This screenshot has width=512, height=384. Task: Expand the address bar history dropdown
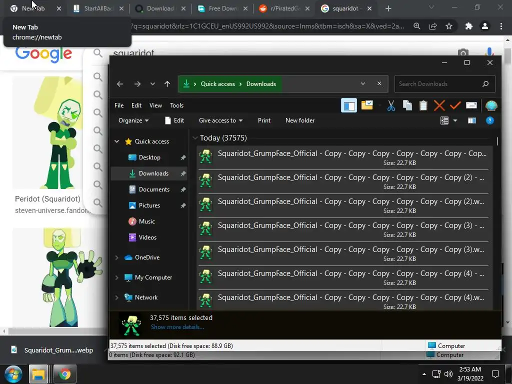tap(363, 83)
